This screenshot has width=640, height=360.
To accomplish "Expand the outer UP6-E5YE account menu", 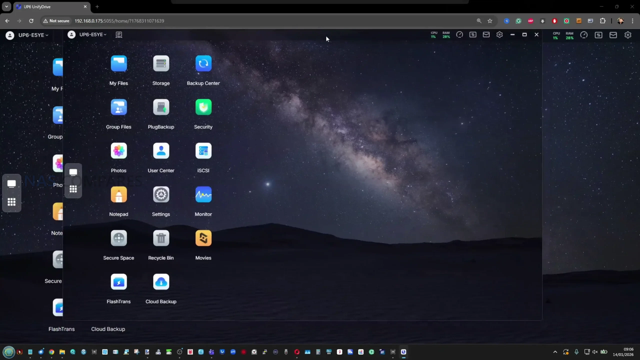I will point(33,35).
